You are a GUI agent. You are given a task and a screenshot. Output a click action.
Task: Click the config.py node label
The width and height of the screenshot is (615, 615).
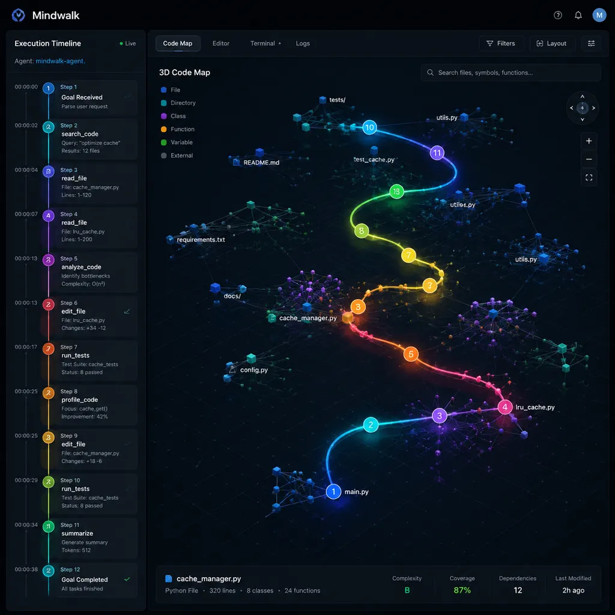[254, 370]
